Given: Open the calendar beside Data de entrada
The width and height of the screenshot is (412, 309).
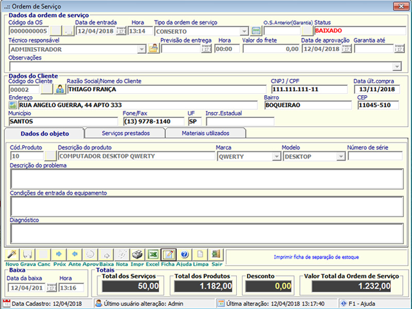Looking at the screenshot, I should [121, 31].
